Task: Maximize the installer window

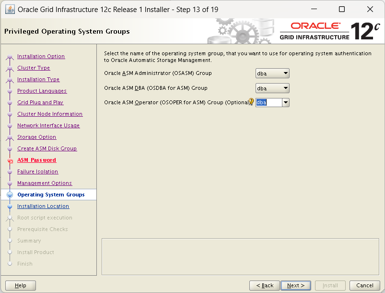Action: [x=342, y=9]
